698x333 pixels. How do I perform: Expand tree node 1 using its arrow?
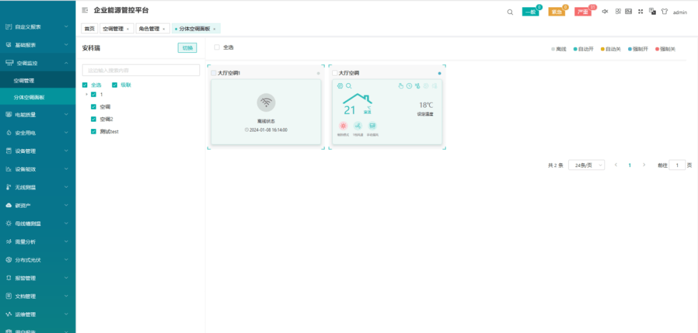(87, 95)
